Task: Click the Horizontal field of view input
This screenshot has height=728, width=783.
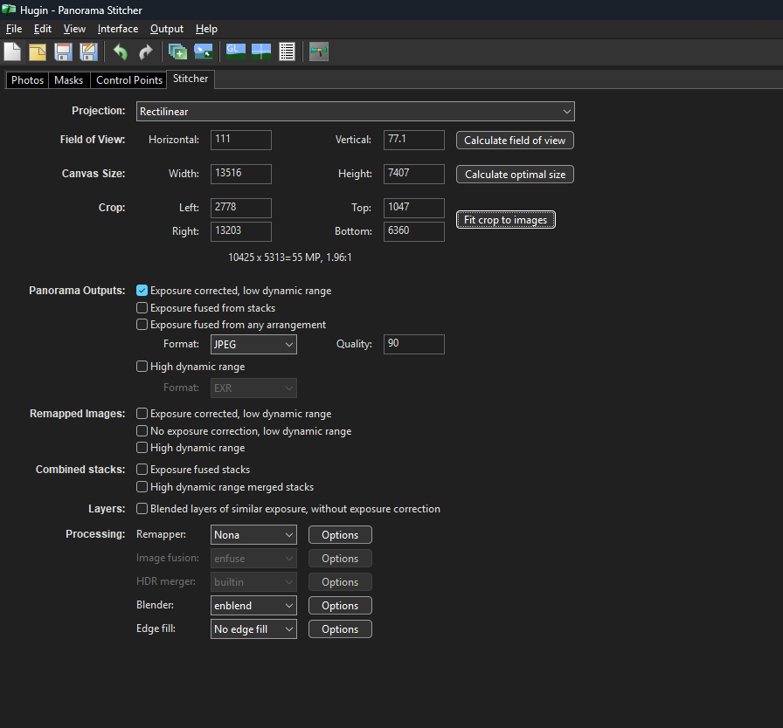Action: 241,141
